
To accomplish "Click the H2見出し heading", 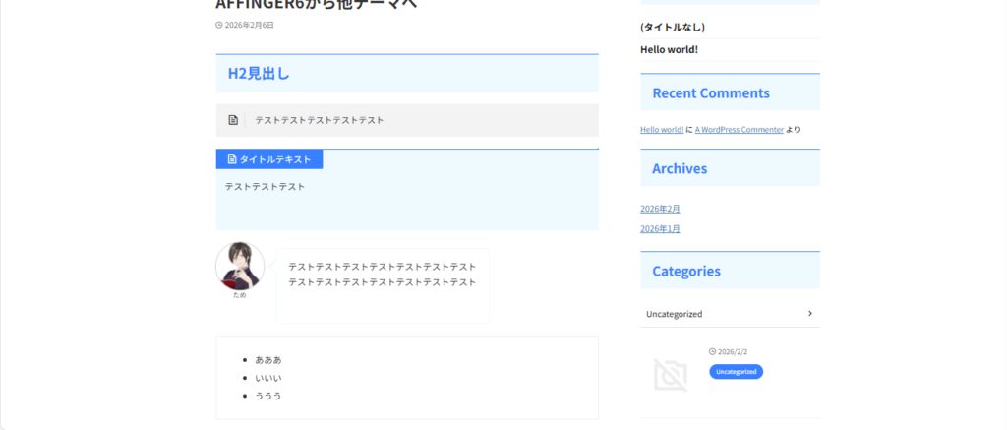I will [259, 74].
